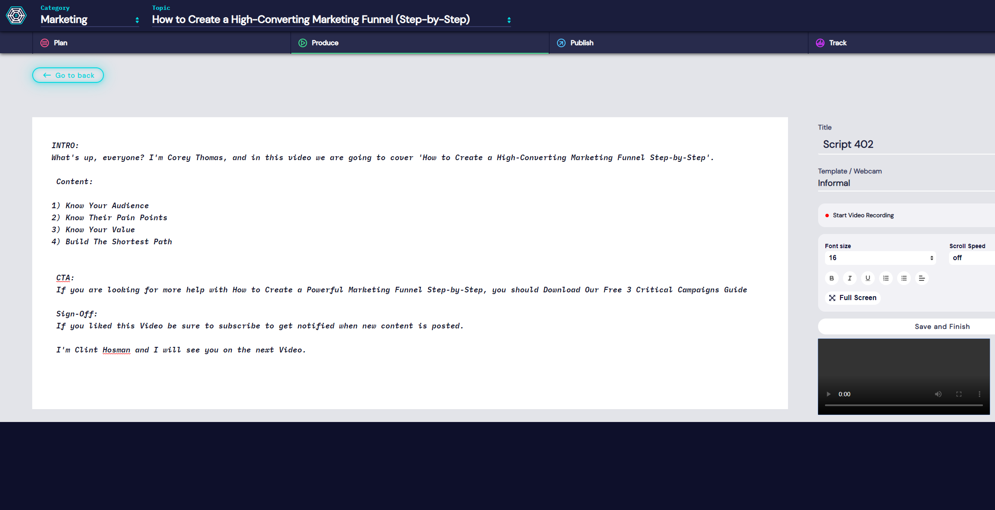The width and height of the screenshot is (995, 510).
Task: Click the hexagon app logo
Action: (16, 15)
